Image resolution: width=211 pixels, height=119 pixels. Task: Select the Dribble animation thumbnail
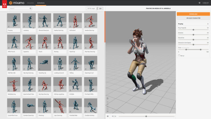point(75,85)
